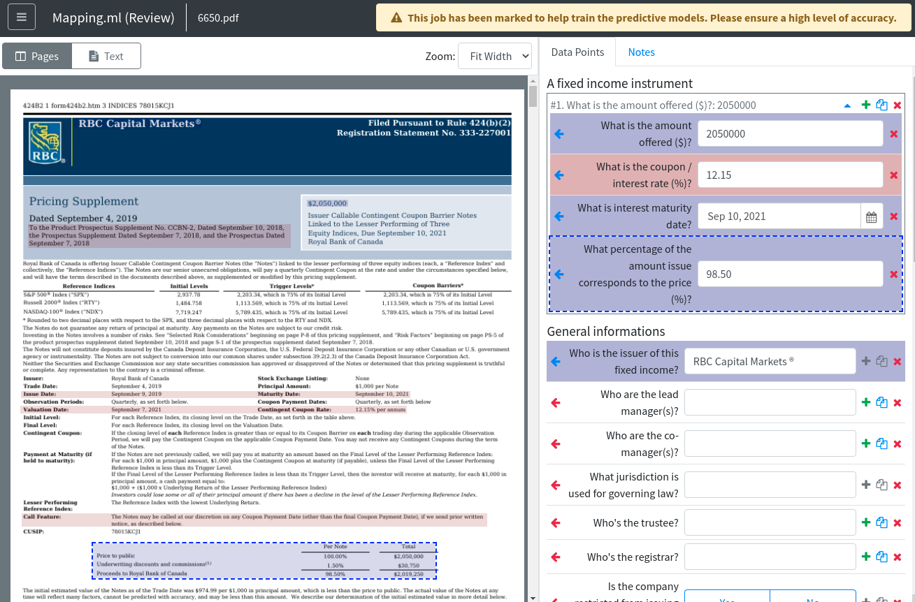Image resolution: width=915 pixels, height=602 pixels.
Task: Click the blue arrow beside amount offered
Action: click(x=559, y=134)
